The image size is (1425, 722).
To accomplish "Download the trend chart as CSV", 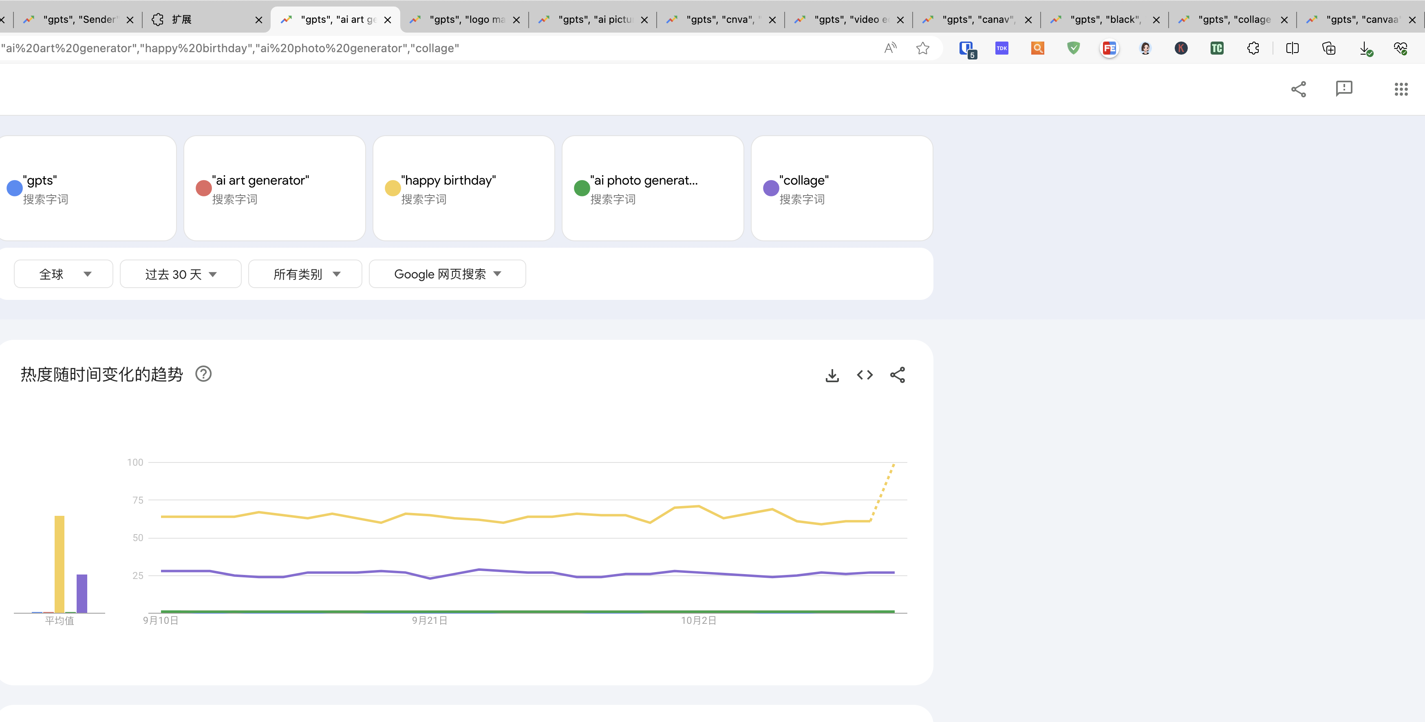I will tap(832, 375).
